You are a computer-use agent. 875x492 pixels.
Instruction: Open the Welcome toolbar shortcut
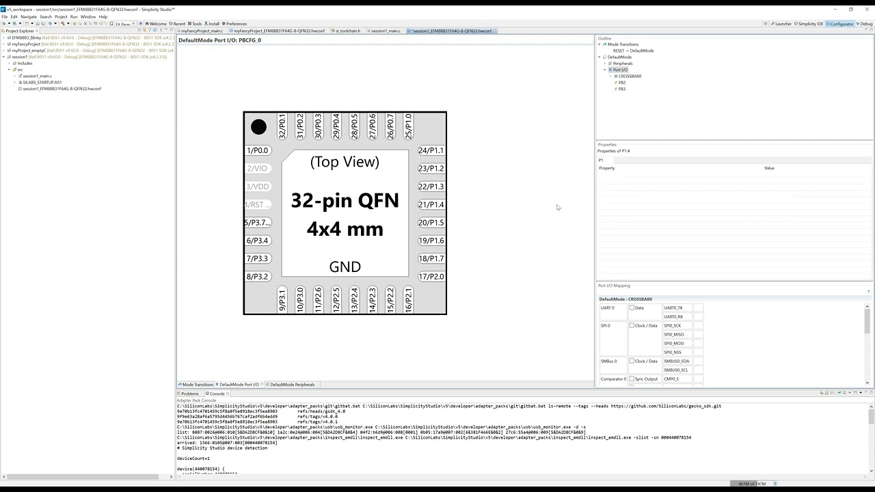coord(156,23)
